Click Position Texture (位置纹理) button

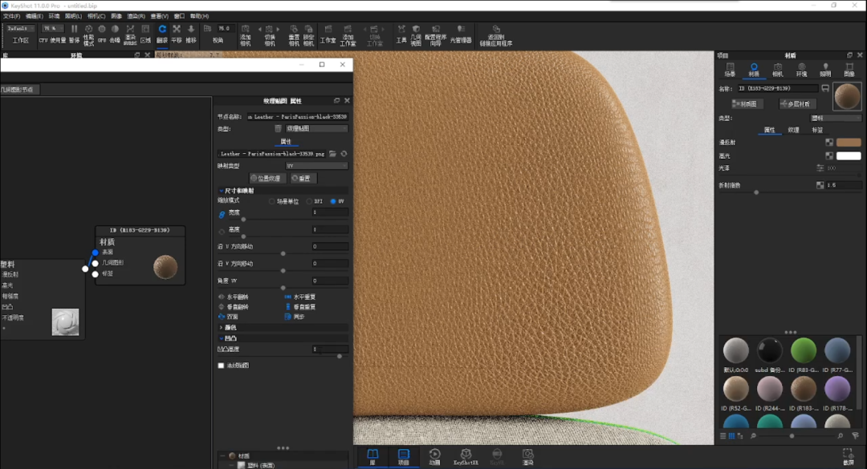click(x=267, y=179)
